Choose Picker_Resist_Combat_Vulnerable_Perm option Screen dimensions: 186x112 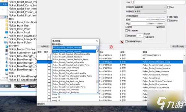(71, 65)
